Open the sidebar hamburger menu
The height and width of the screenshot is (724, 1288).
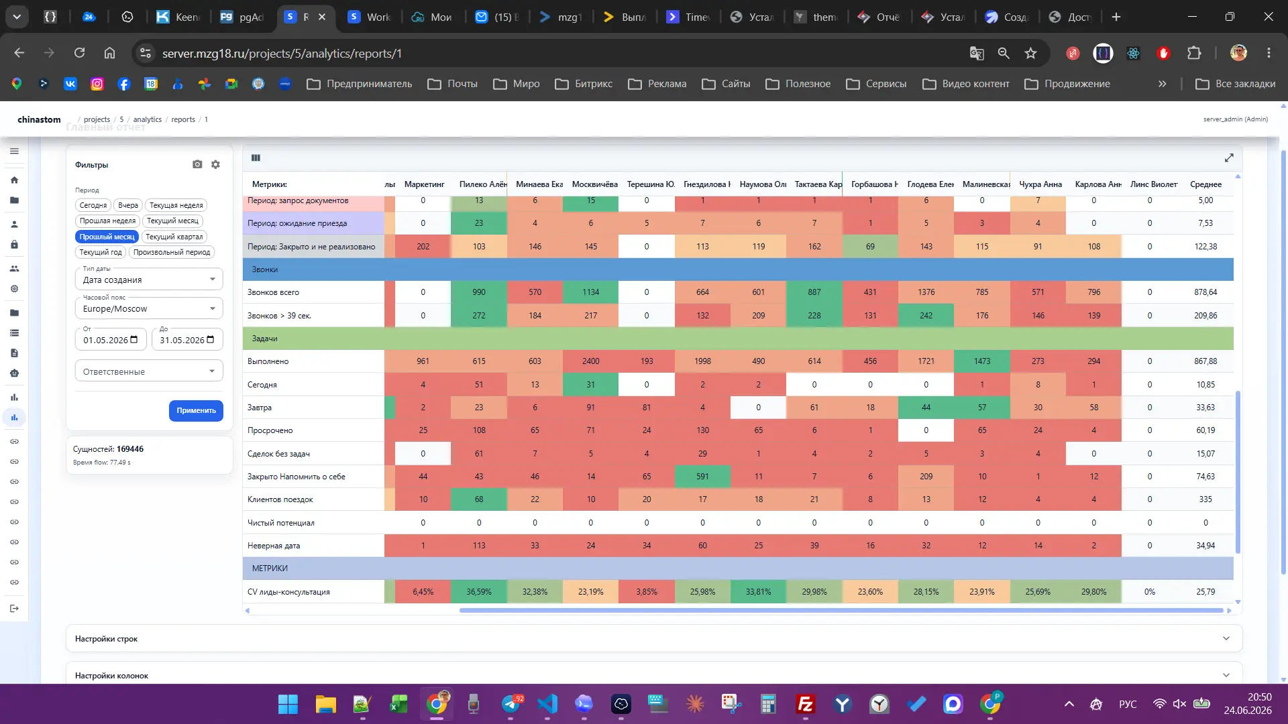(14, 152)
